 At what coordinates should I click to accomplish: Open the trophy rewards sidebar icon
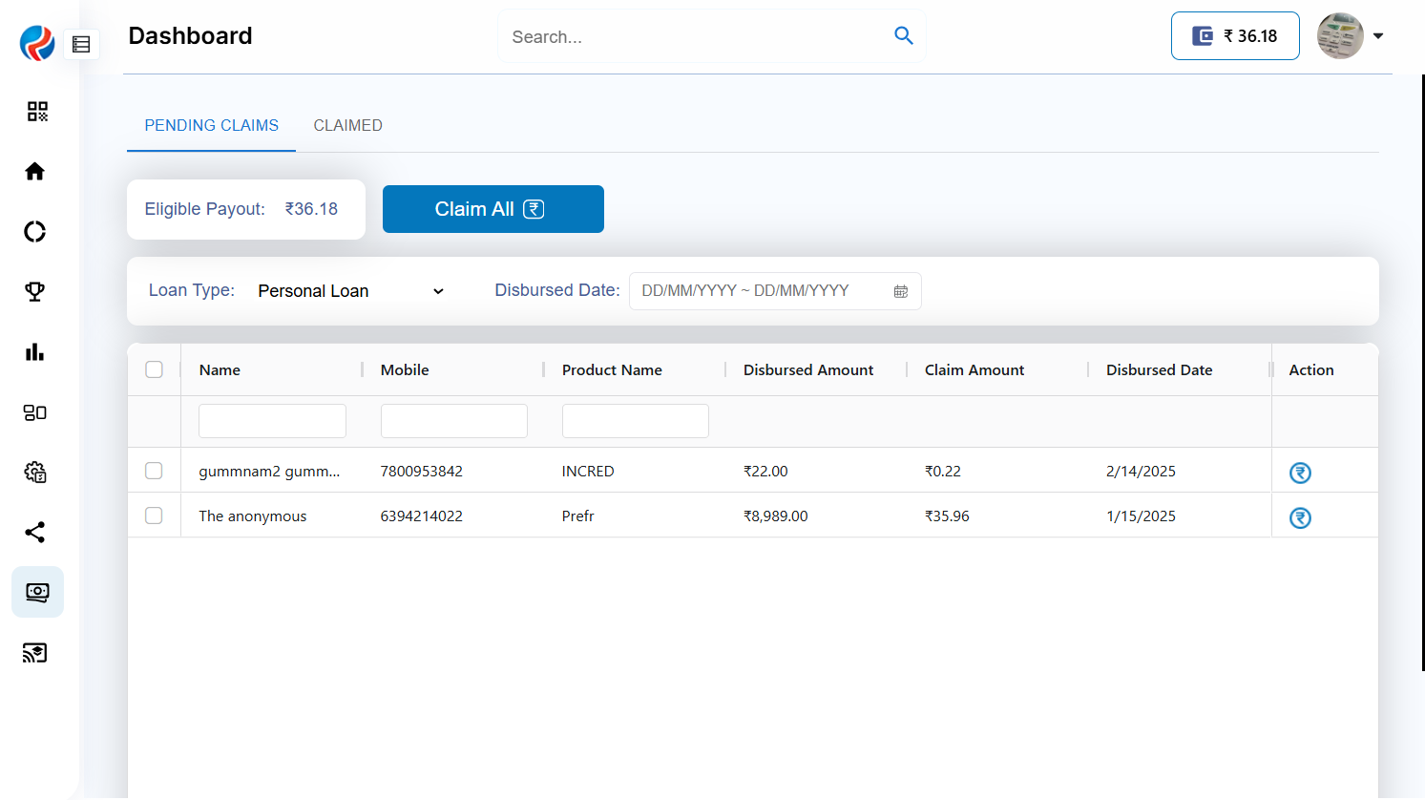(35, 292)
